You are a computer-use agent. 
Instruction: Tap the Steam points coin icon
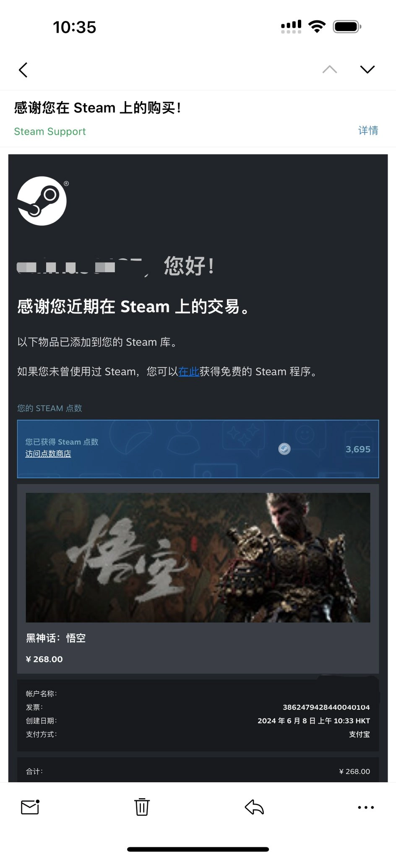[x=284, y=449]
